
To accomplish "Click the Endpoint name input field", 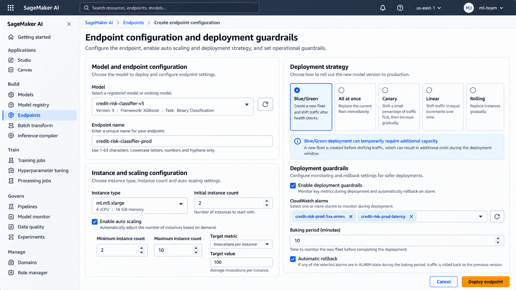I will (x=182, y=141).
